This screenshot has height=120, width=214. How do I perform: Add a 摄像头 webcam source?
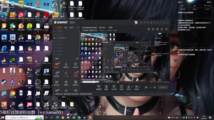coord(106,87)
